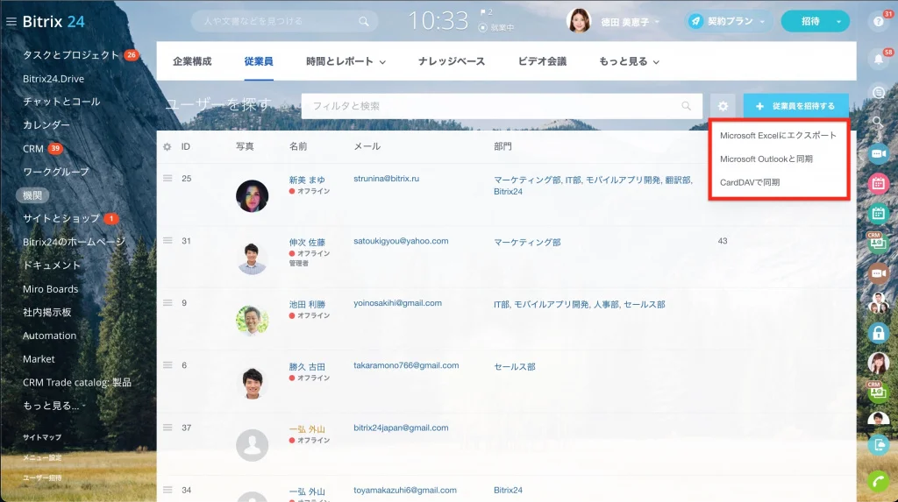Click the grid settings gear beside ID column
Image resolution: width=898 pixels, height=502 pixels.
[x=167, y=147]
